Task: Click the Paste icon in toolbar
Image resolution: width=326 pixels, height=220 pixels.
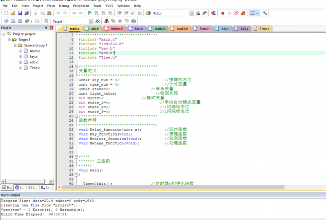Action: pos(49,13)
